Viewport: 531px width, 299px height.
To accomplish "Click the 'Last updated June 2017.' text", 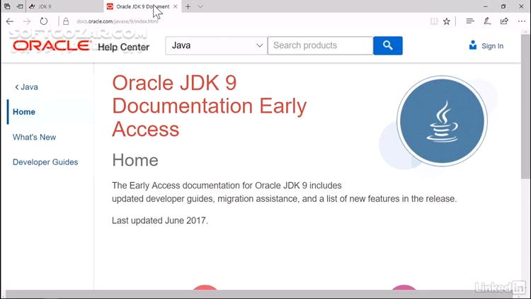I will point(160,220).
